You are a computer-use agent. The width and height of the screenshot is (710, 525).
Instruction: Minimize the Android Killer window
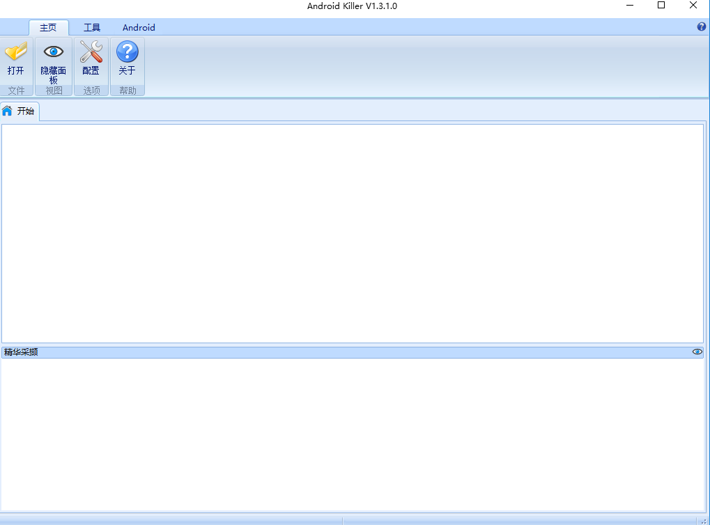coord(629,6)
